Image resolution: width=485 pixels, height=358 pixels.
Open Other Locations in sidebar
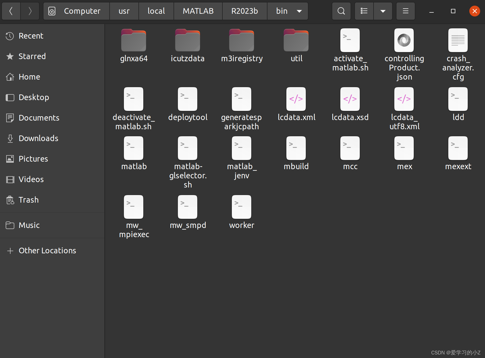pyautogui.click(x=52, y=251)
